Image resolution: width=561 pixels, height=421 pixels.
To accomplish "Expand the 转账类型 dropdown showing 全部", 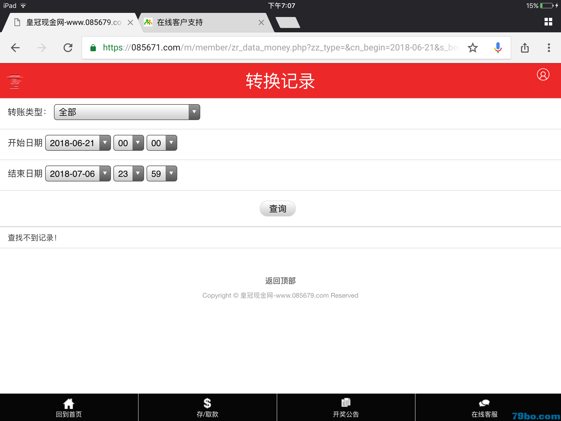I will [x=127, y=112].
